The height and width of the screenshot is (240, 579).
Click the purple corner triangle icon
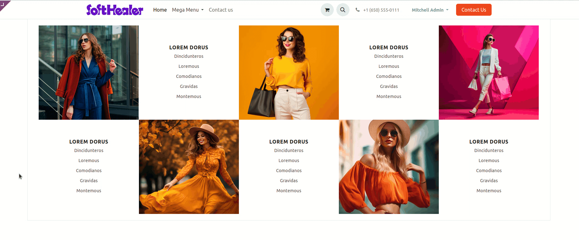4,4
